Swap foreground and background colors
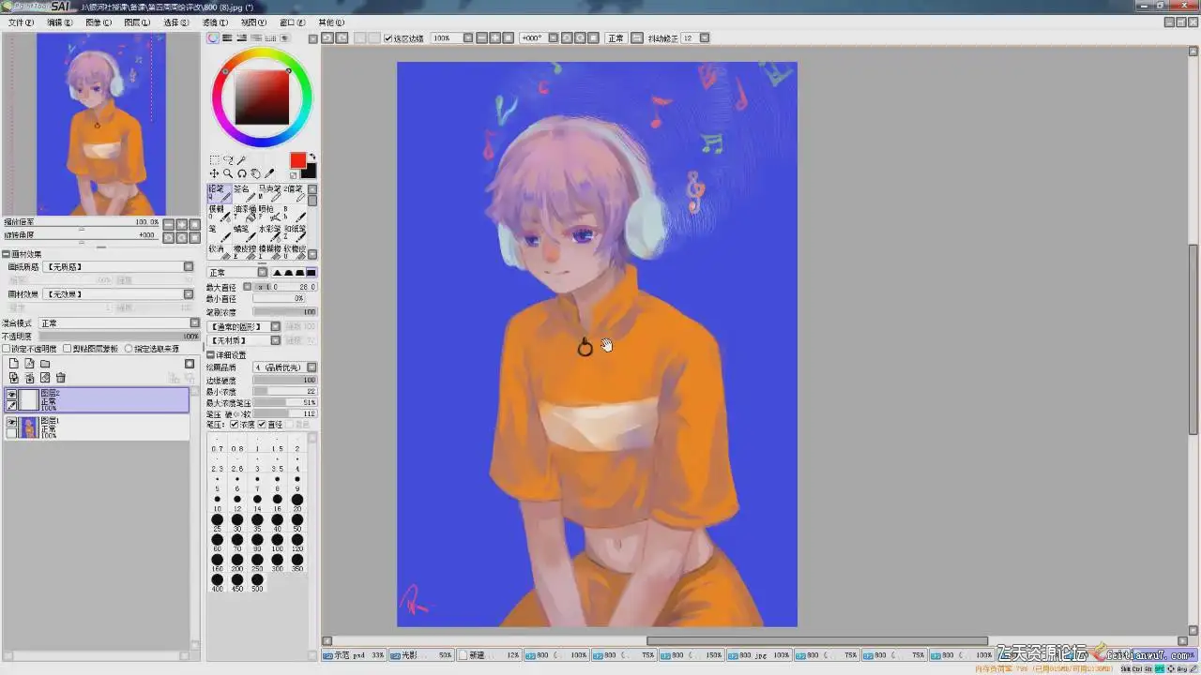This screenshot has width=1201, height=675. [312, 157]
